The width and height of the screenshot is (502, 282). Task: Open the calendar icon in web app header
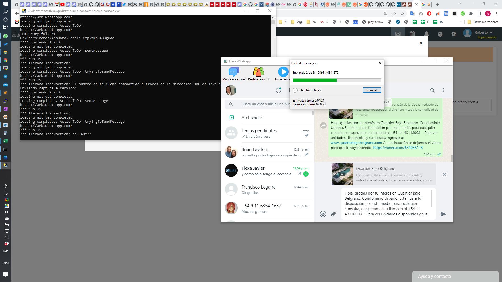pyautogui.click(x=412, y=34)
